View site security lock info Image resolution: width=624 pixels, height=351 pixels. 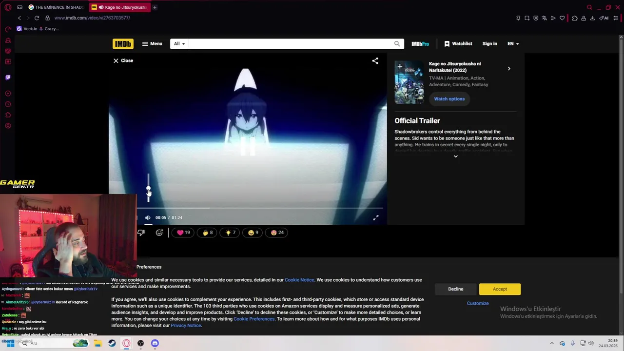[x=47, y=18]
